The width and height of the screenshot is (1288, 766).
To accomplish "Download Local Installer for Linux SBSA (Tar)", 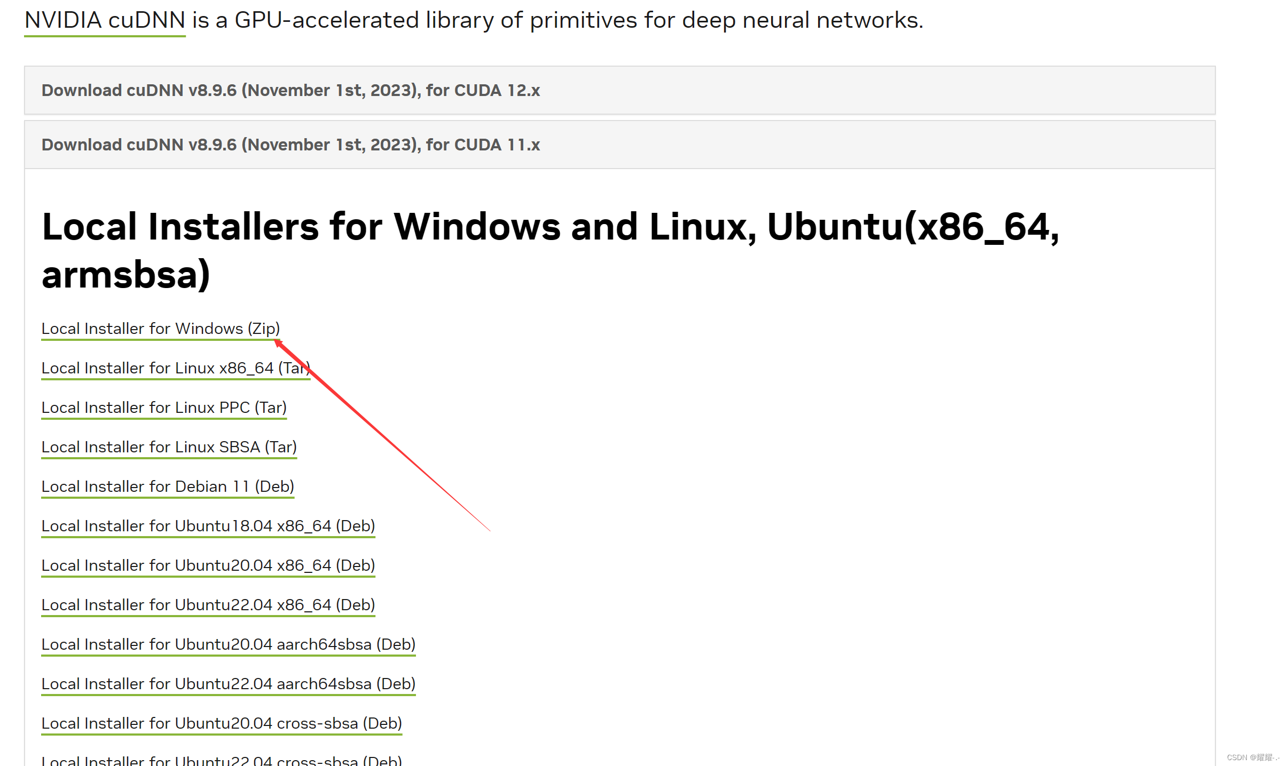I will coord(169,447).
